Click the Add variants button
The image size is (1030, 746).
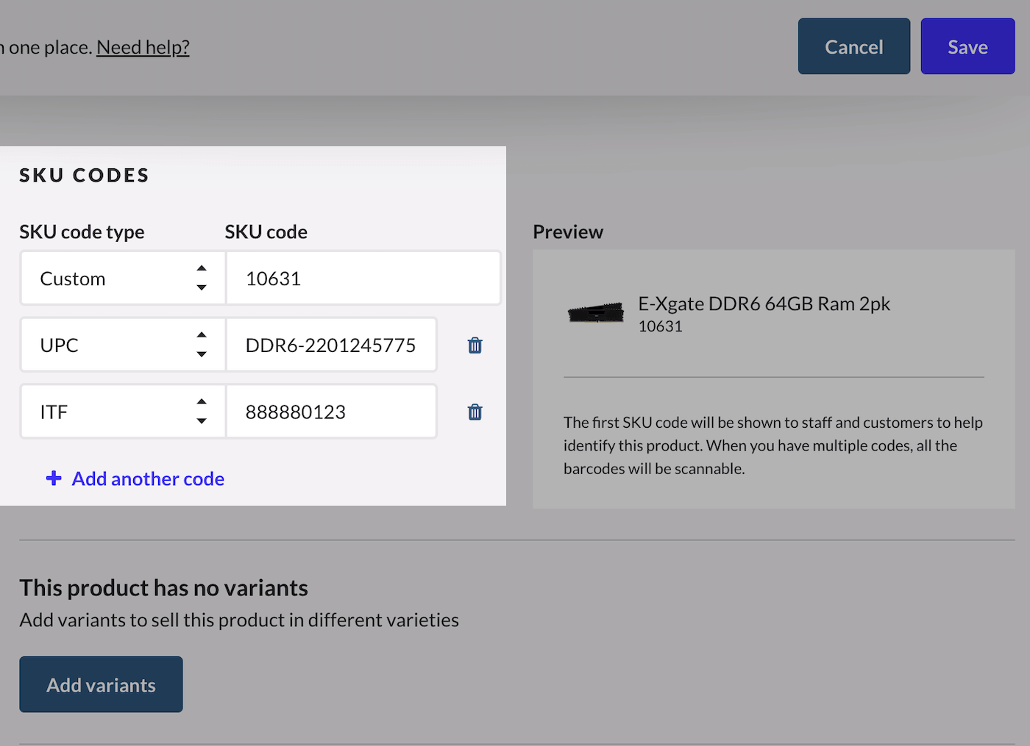pos(101,684)
